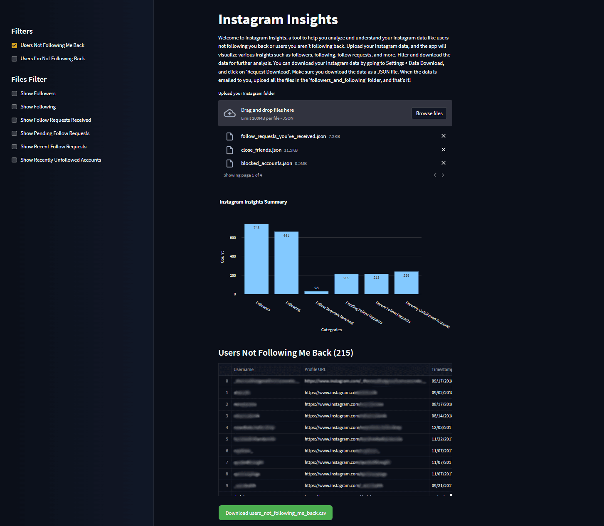Enable Users I'm Not Following Back filter
The height and width of the screenshot is (526, 604).
pyautogui.click(x=15, y=59)
